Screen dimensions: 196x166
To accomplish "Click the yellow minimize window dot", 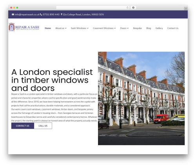I will (x=14, y=8).
